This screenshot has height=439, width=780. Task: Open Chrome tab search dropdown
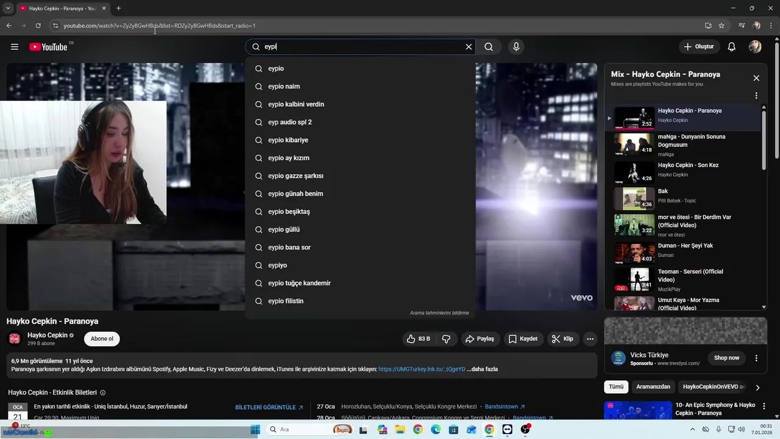(8, 9)
